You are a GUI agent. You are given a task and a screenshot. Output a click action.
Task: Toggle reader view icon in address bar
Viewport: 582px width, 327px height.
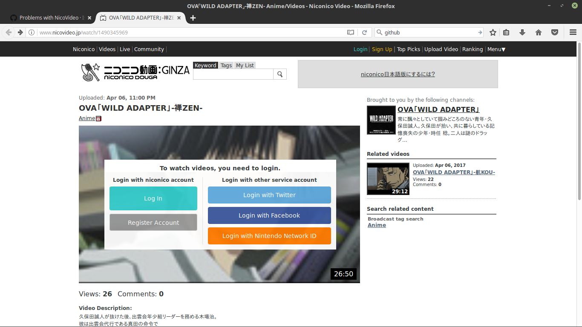click(x=350, y=32)
